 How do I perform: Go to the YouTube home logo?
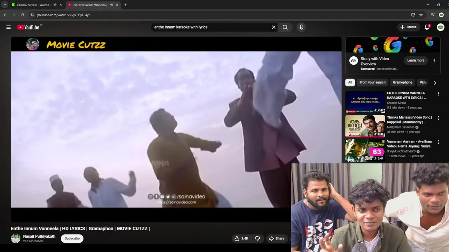[x=28, y=27]
